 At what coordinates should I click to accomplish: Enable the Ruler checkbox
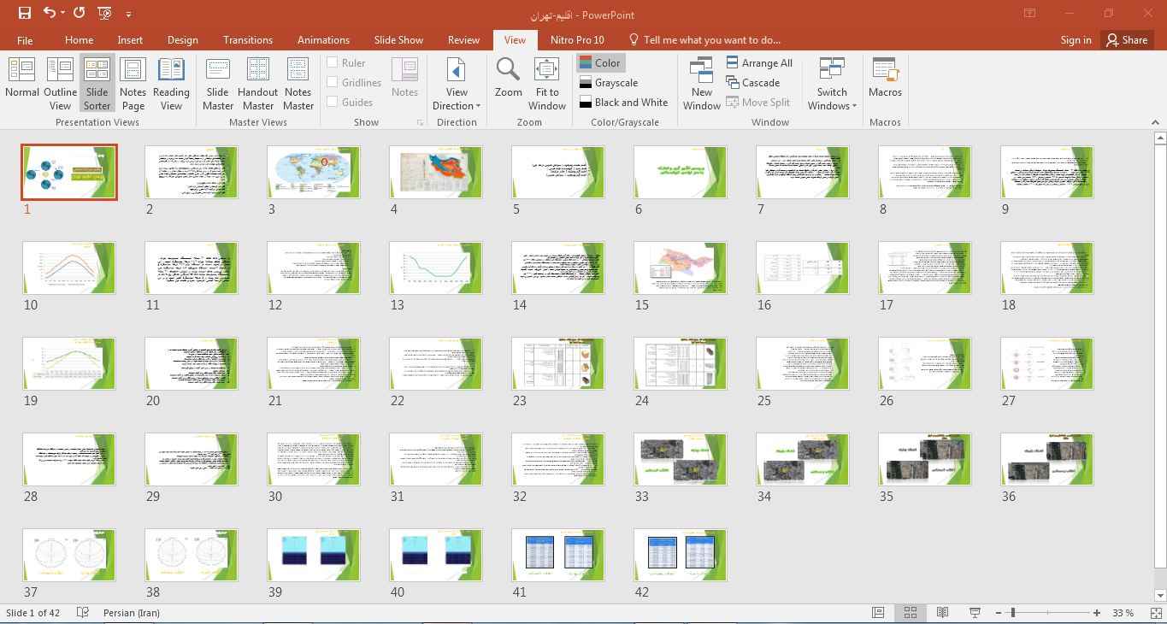tap(333, 62)
